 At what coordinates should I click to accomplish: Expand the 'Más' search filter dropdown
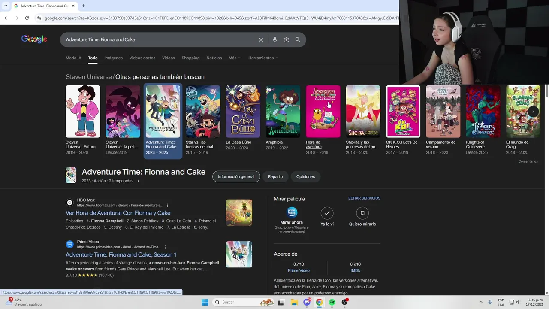[x=234, y=58]
